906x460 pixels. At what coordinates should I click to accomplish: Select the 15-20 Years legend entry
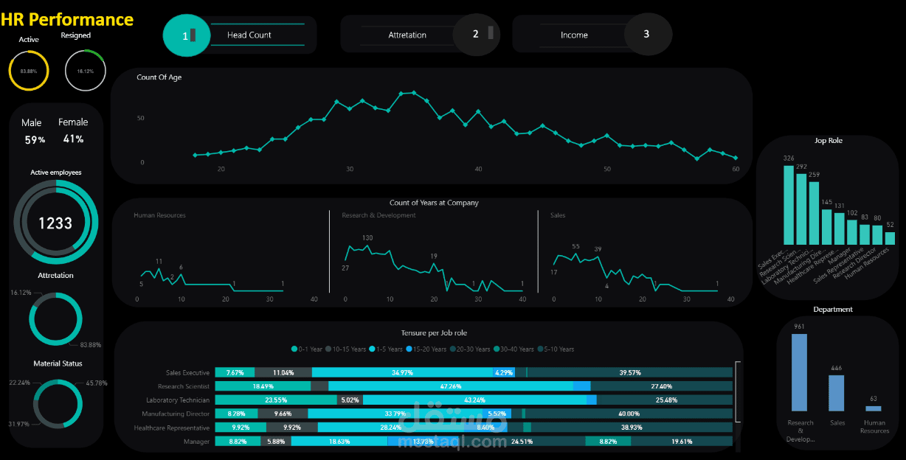coord(426,349)
